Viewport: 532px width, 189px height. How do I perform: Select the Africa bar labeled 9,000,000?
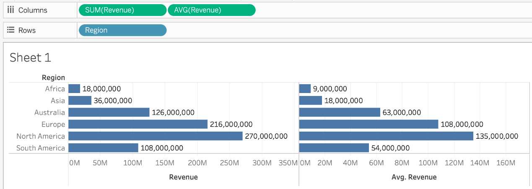(x=305, y=89)
